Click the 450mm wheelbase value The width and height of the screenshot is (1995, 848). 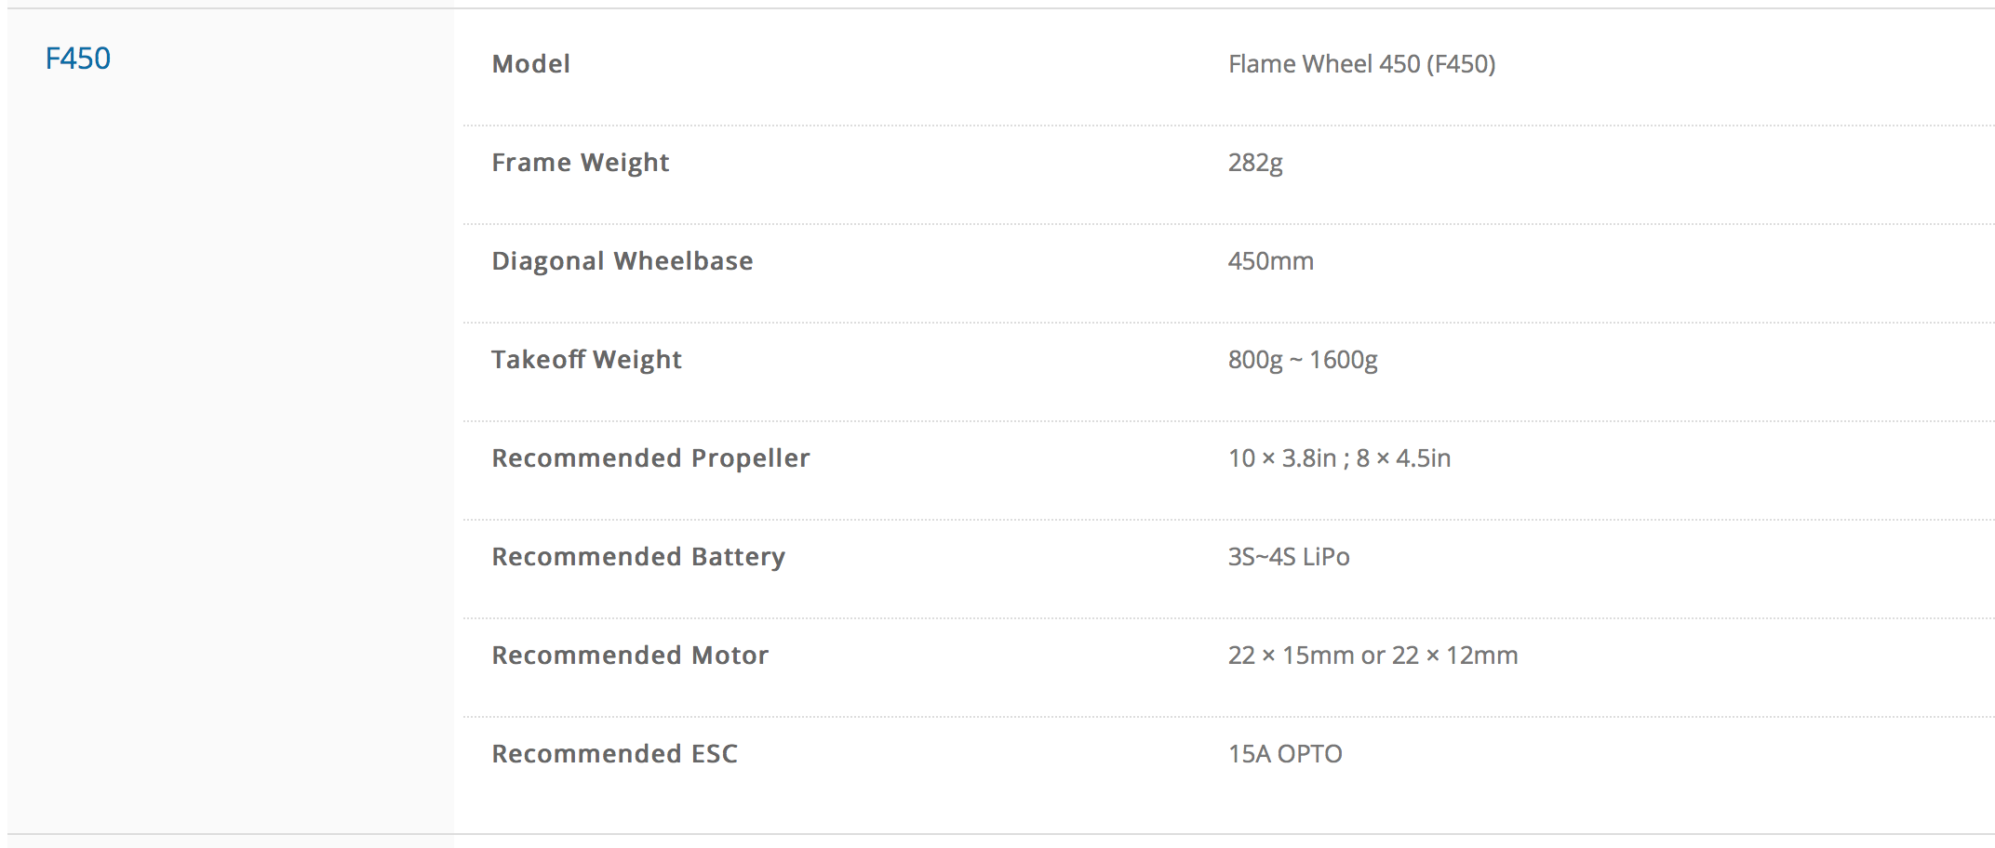pyautogui.click(x=1270, y=261)
